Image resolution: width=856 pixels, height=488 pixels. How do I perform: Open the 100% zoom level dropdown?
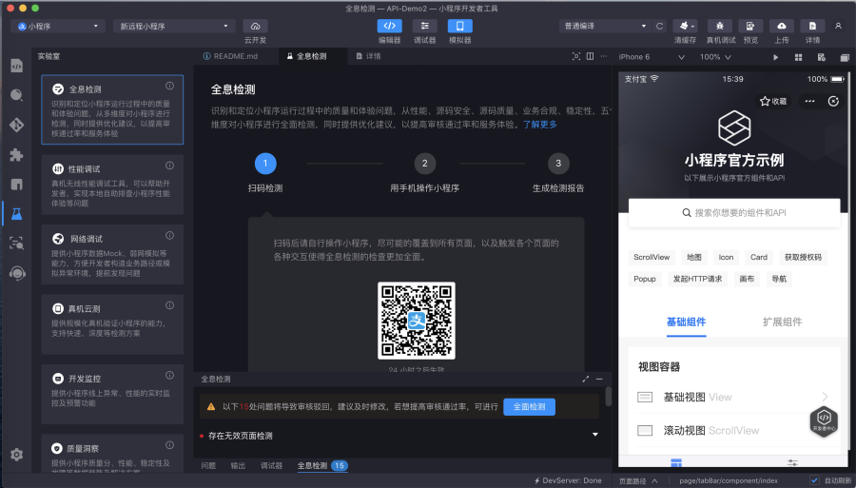pyautogui.click(x=715, y=57)
